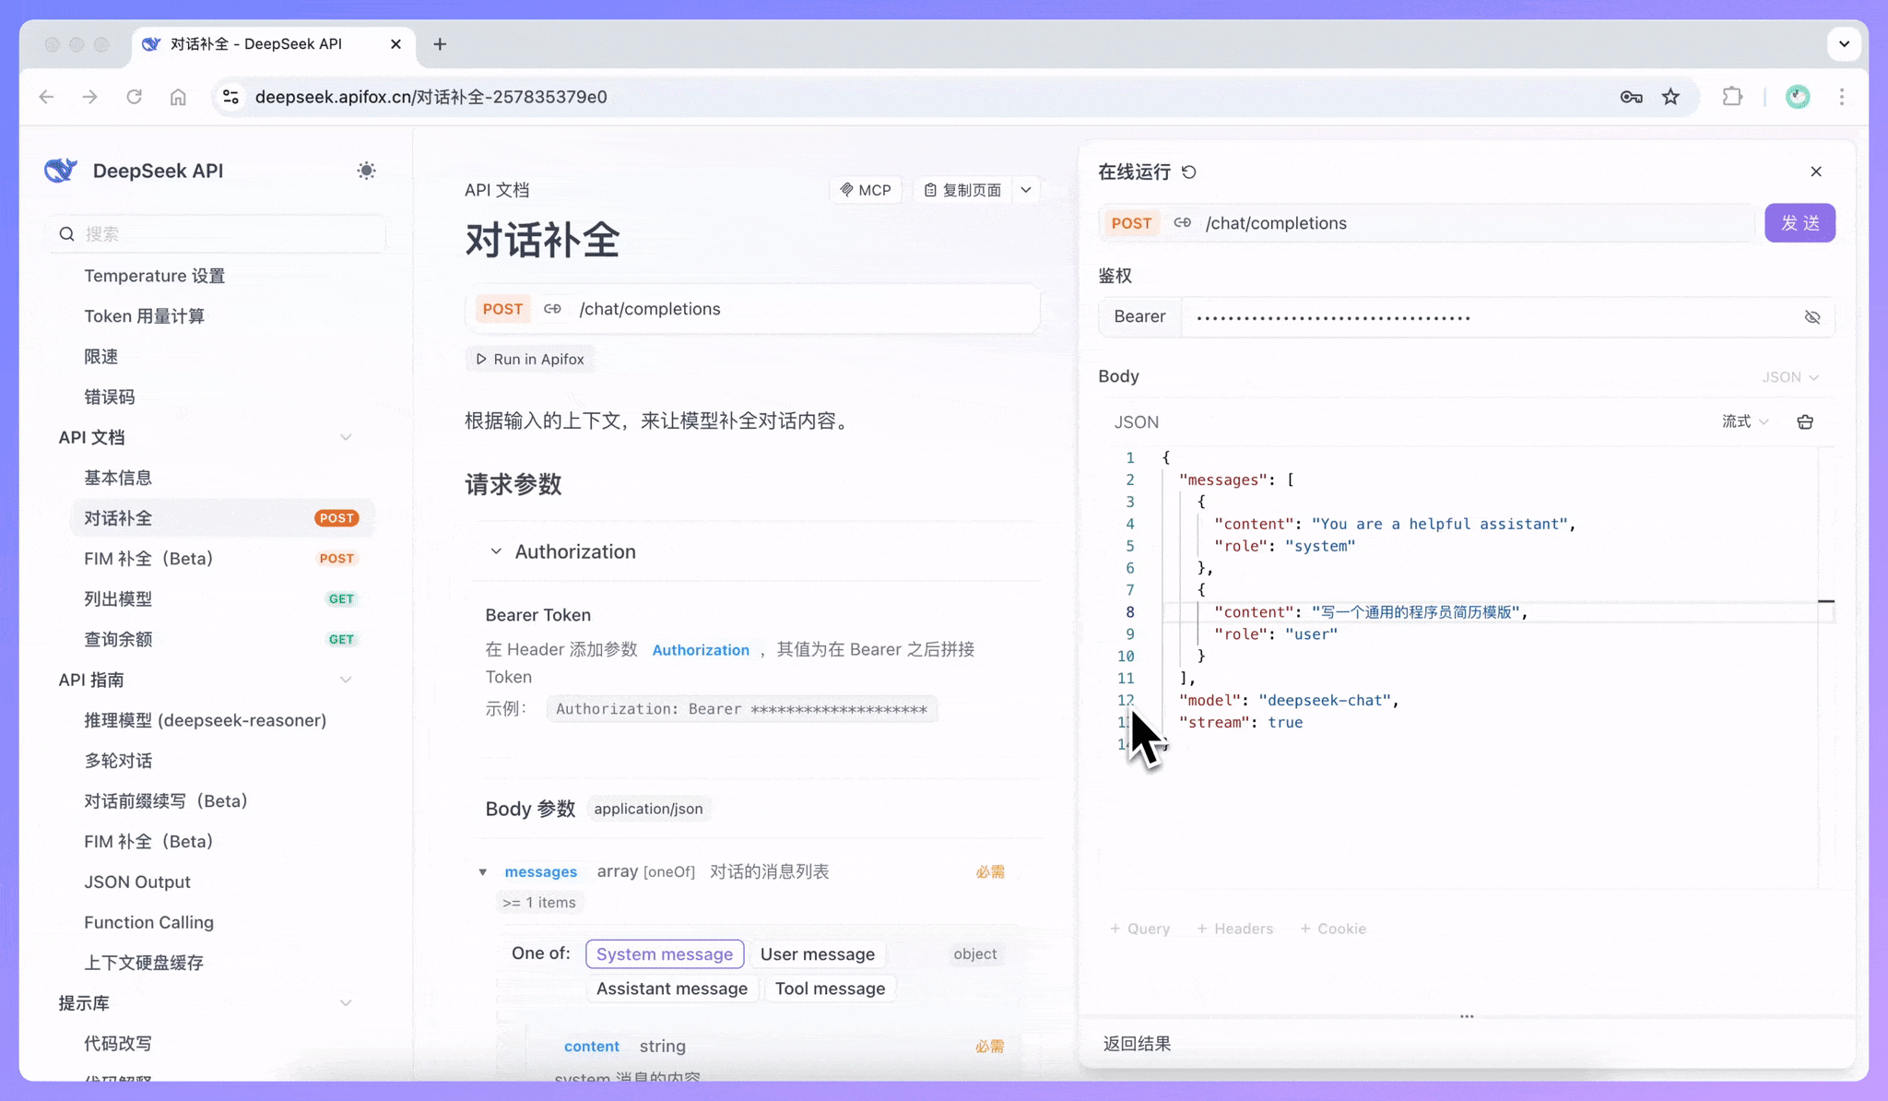Bookmark this page with the star icon
1888x1101 pixels.
pos(1670,97)
